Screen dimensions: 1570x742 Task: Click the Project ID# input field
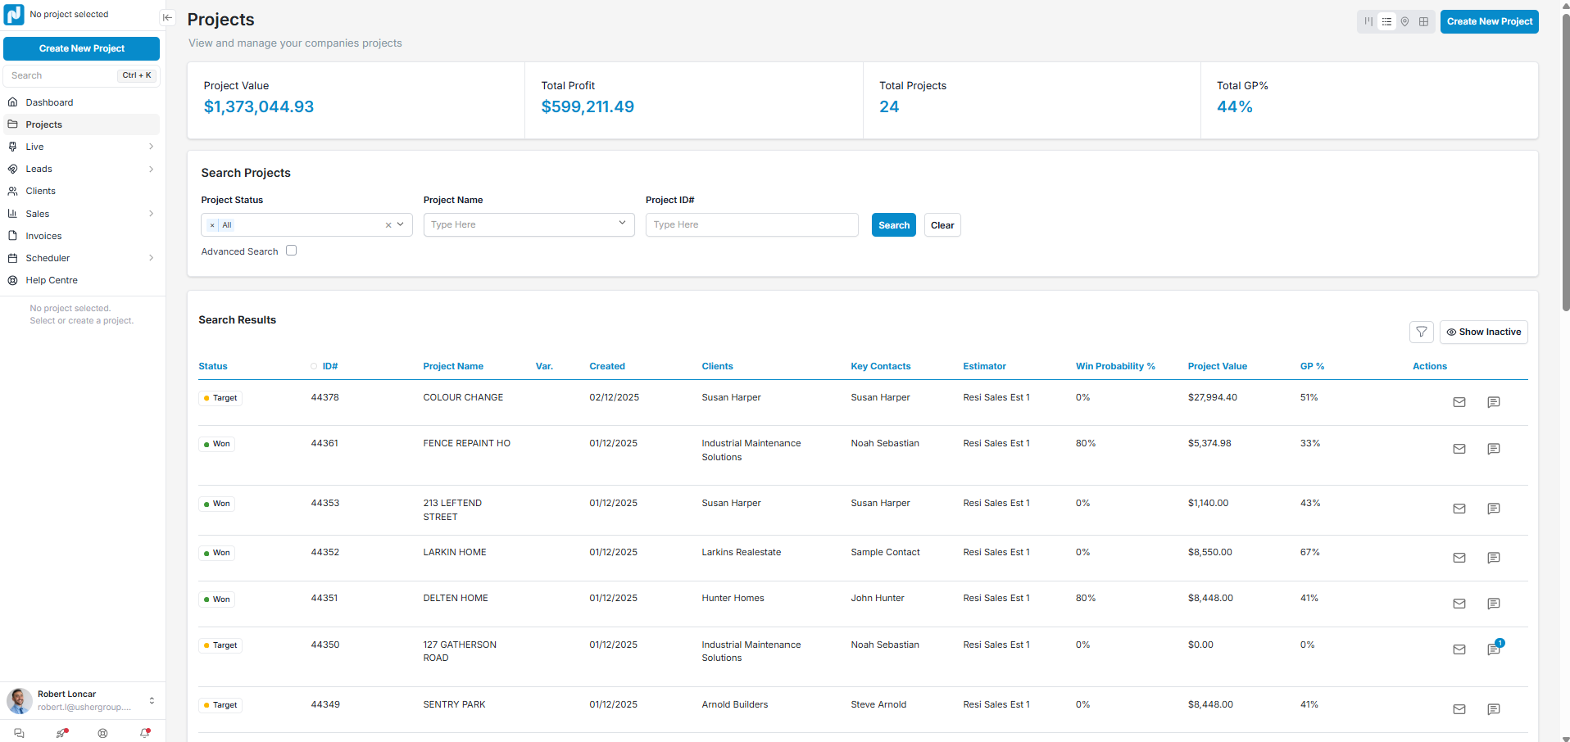click(751, 224)
